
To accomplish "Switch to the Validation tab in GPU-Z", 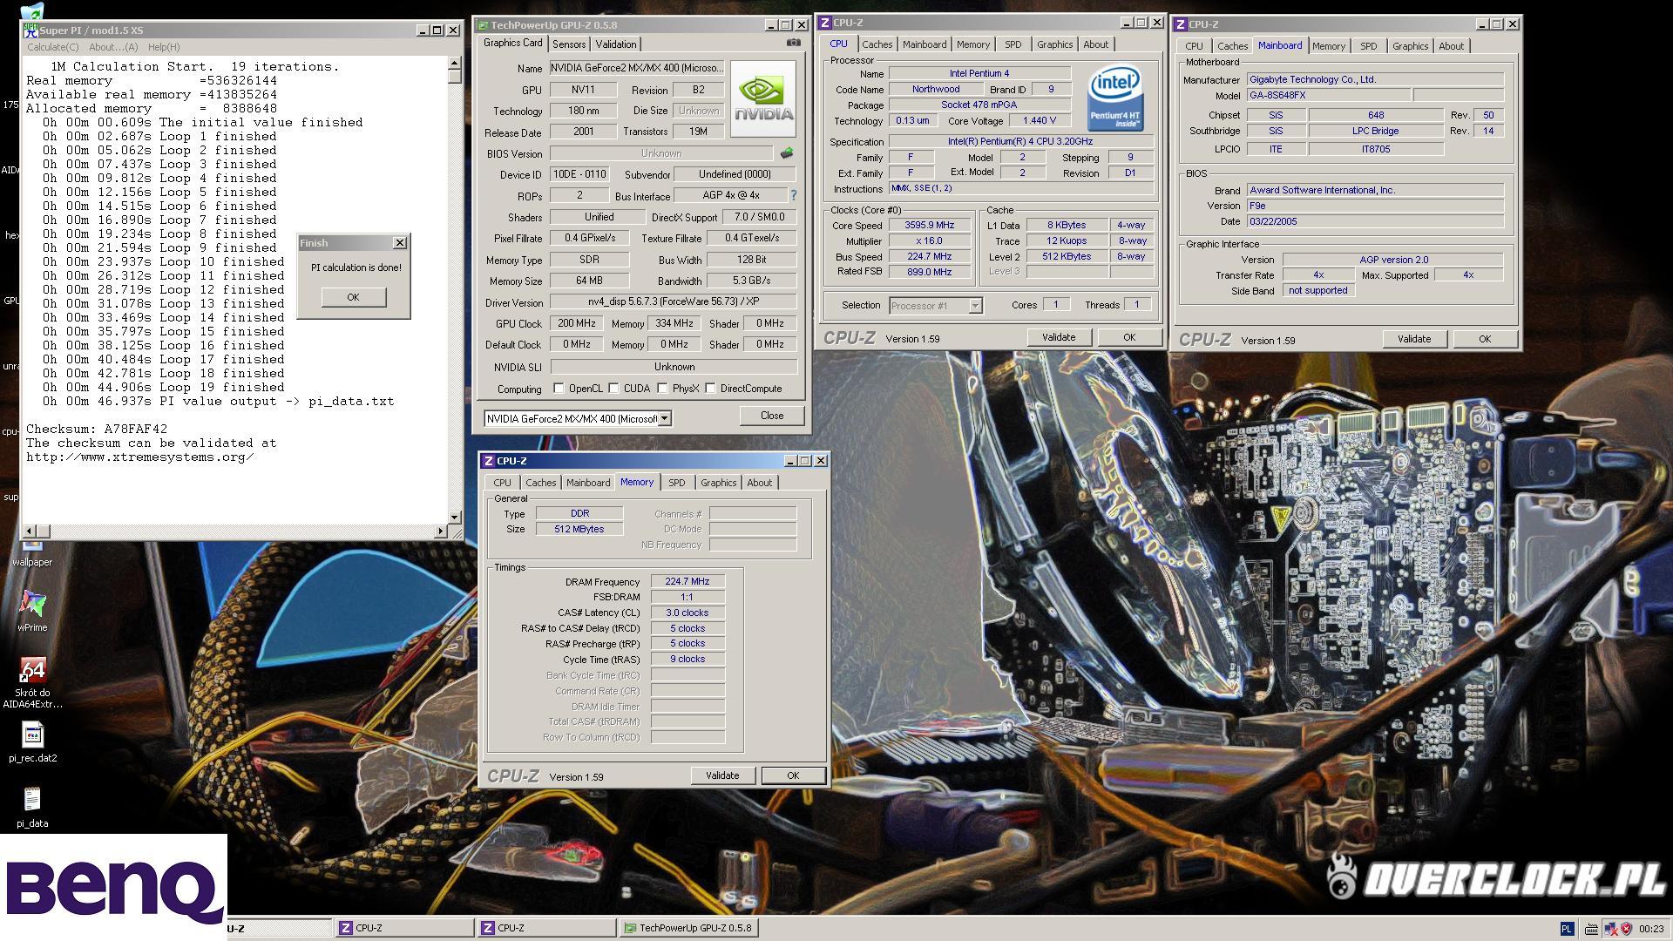I will click(616, 44).
